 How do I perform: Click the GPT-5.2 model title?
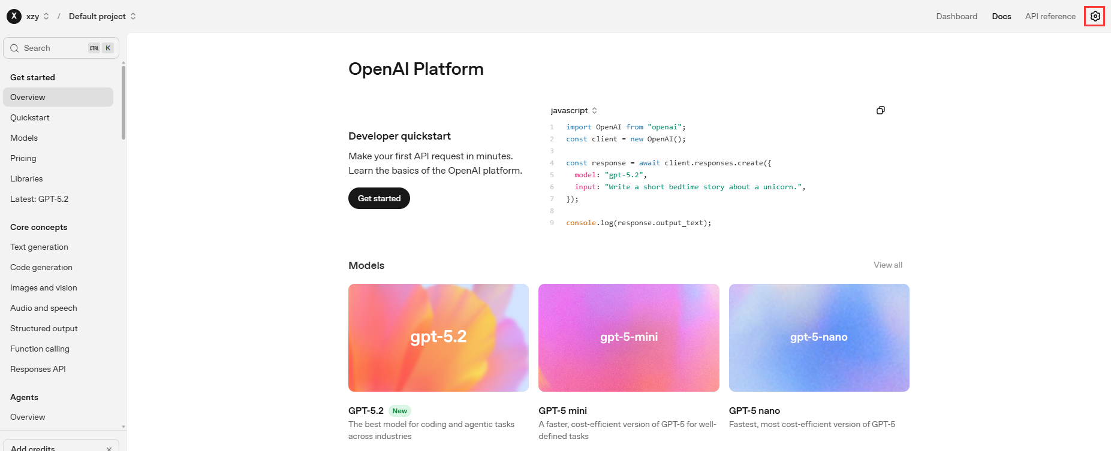pyautogui.click(x=366, y=410)
